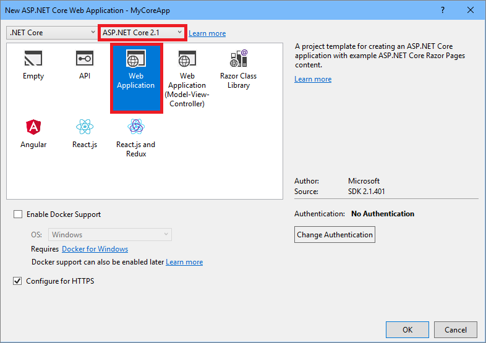486x343 pixels.
Task: Click the 'Microsoft' author text
Action: [x=364, y=181]
